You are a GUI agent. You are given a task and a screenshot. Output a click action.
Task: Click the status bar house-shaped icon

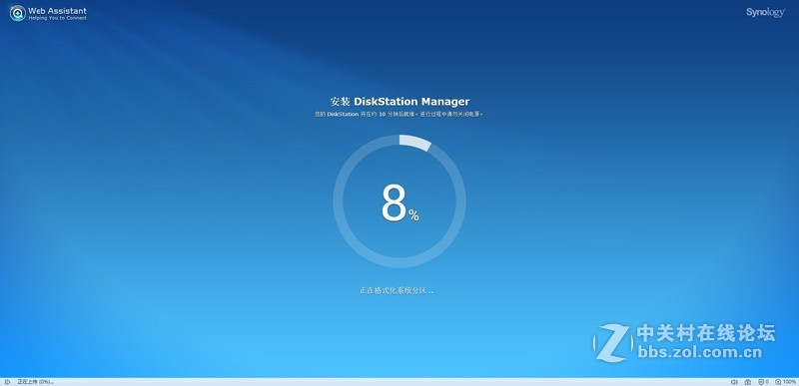(x=747, y=382)
